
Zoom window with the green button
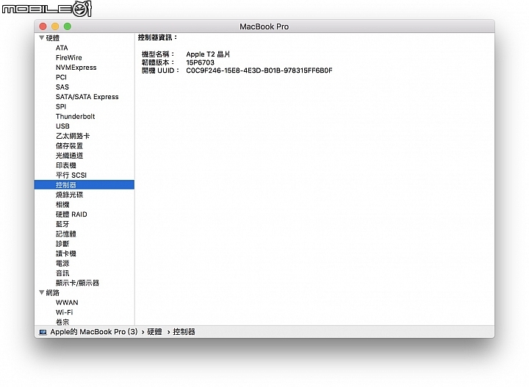pos(68,26)
